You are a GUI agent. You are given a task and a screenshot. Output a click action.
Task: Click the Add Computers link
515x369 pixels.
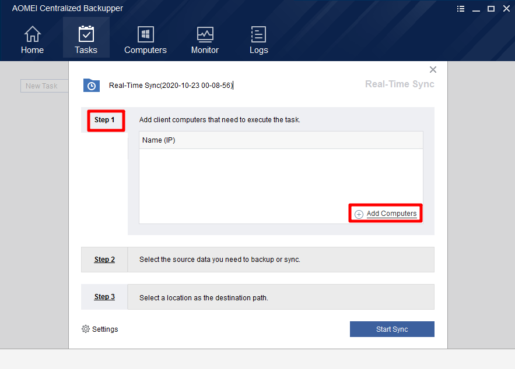pos(391,214)
